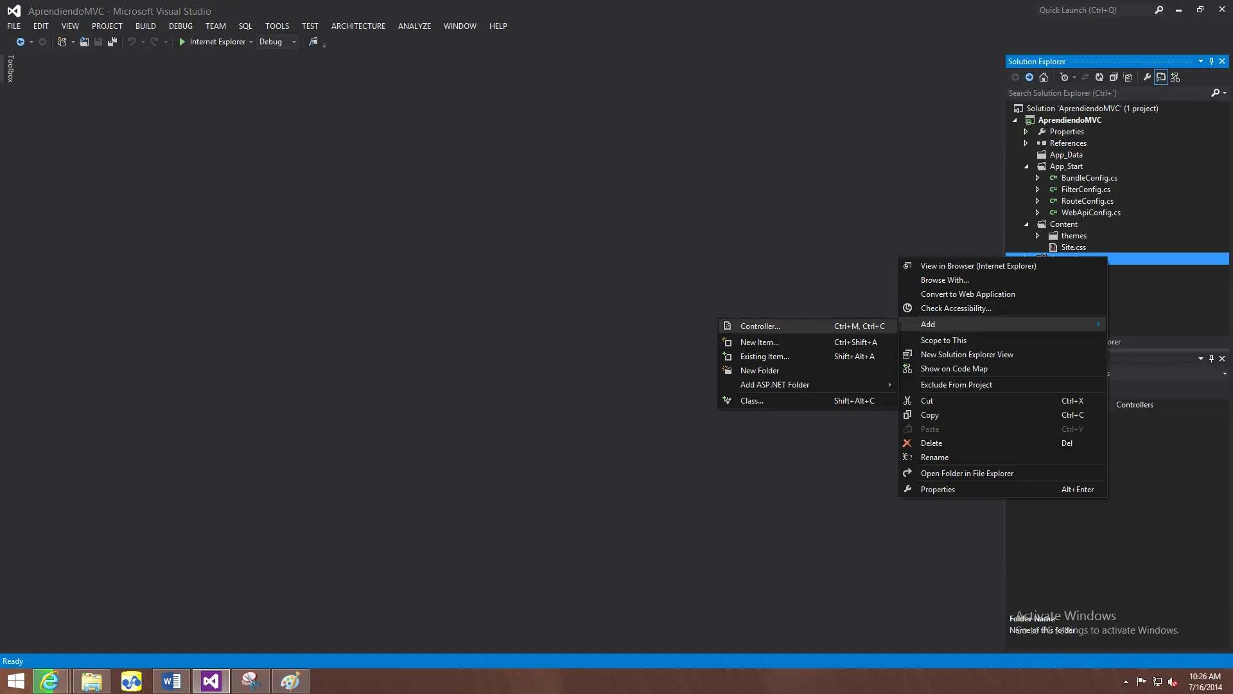The width and height of the screenshot is (1233, 694).
Task: Click the Quick Launch search icon
Action: 1159,10
